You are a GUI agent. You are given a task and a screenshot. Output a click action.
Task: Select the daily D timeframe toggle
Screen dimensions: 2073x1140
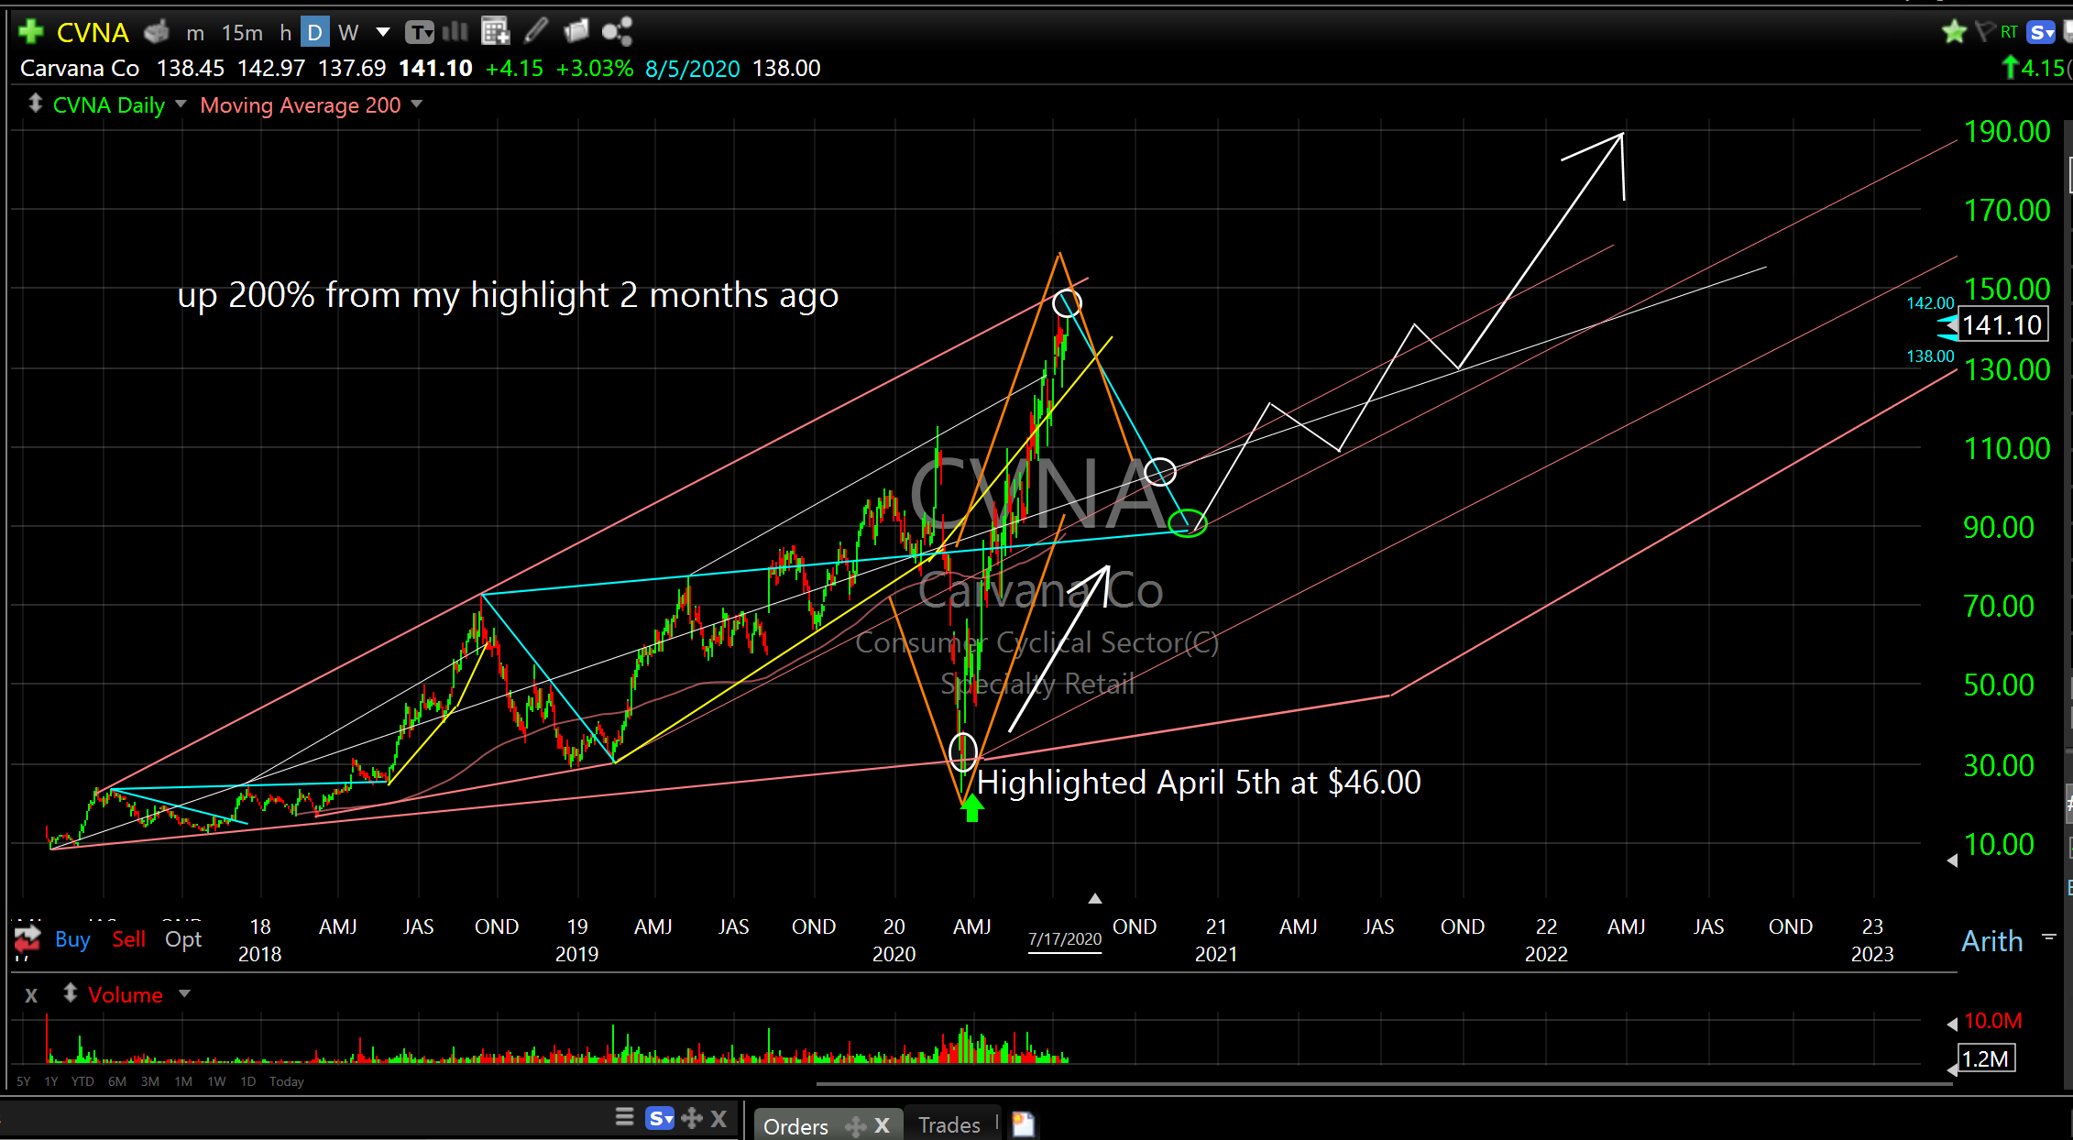click(x=314, y=33)
